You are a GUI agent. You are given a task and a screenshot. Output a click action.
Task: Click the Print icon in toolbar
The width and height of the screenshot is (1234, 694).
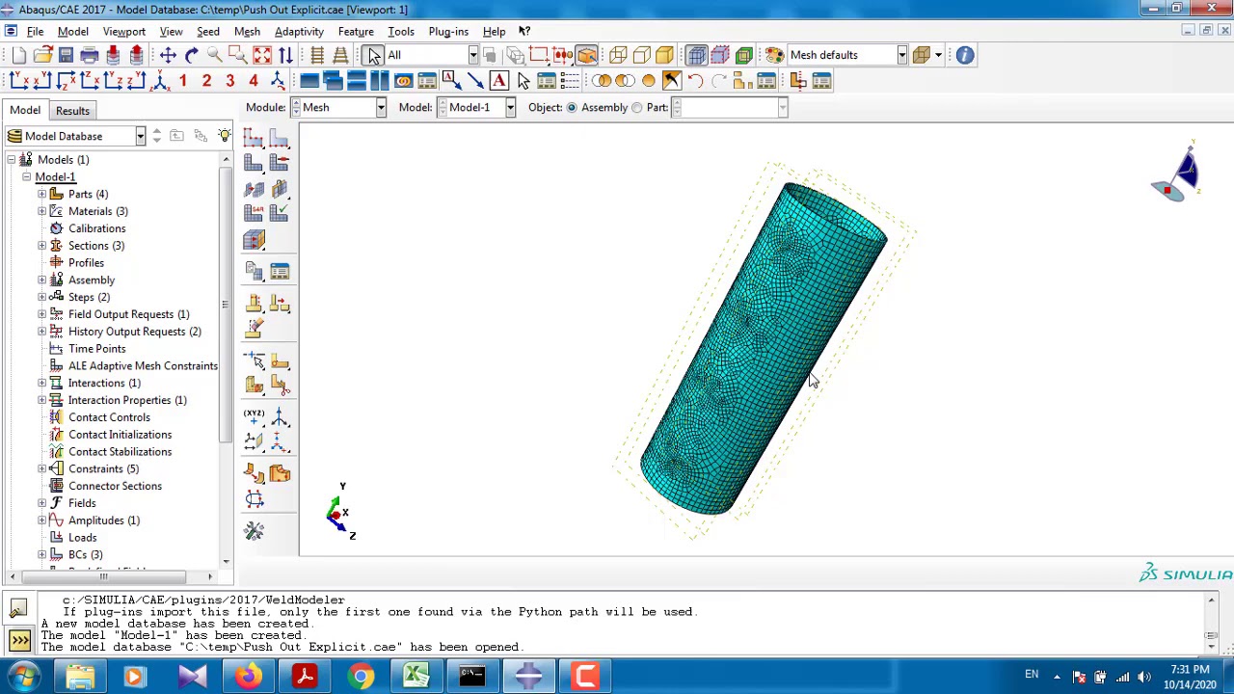click(x=89, y=55)
